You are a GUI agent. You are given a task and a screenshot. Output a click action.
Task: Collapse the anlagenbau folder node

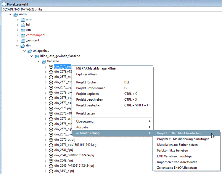pyautogui.click(x=25, y=51)
